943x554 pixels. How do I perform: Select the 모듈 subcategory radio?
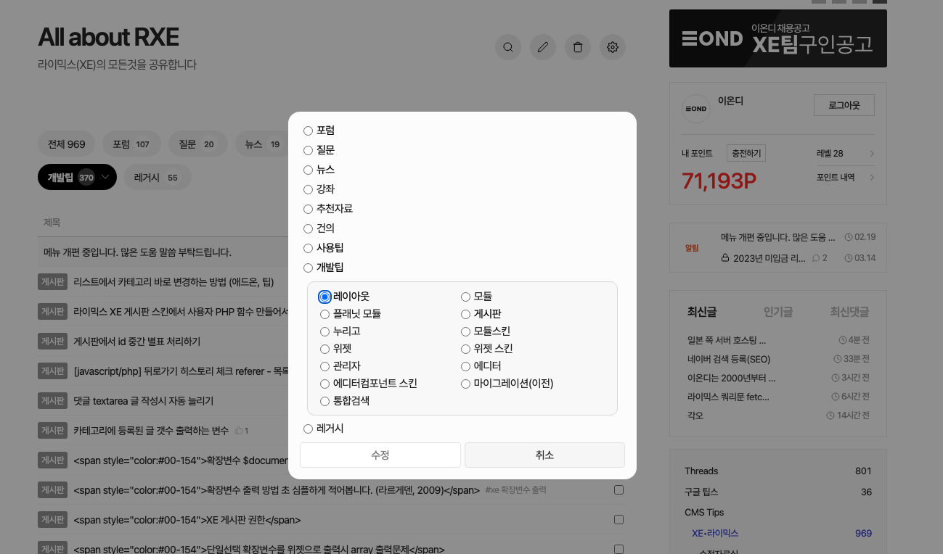click(465, 297)
